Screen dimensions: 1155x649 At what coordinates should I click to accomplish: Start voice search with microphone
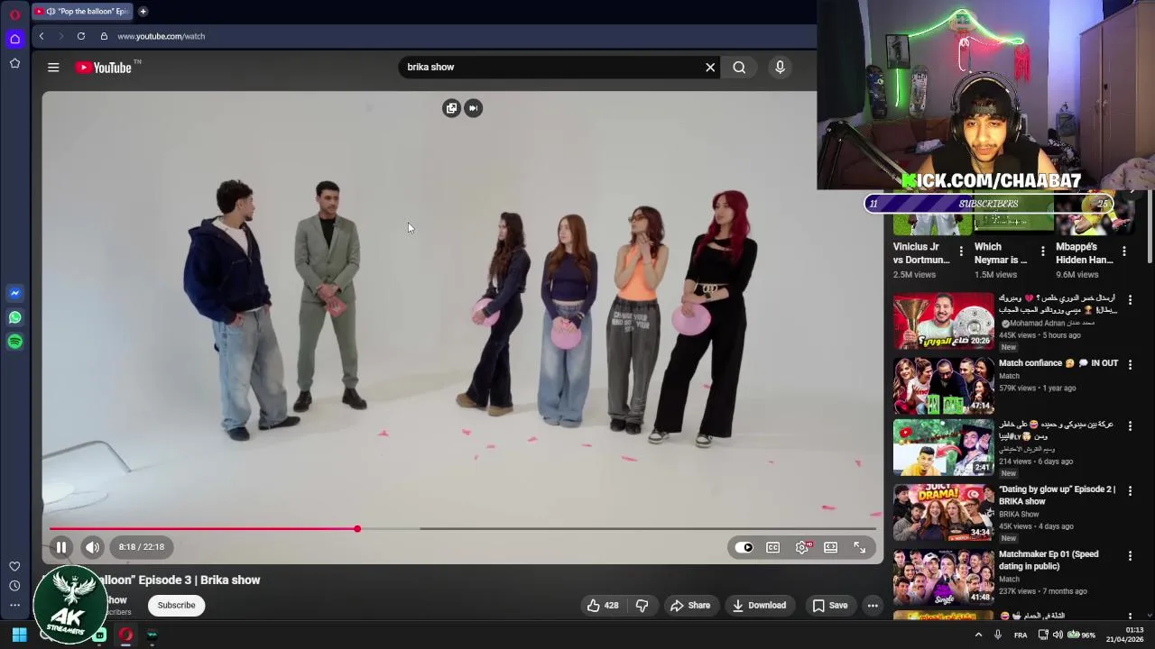(x=781, y=67)
